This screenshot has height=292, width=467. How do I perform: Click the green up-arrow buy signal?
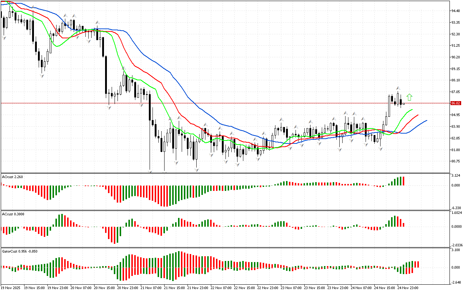click(x=409, y=97)
